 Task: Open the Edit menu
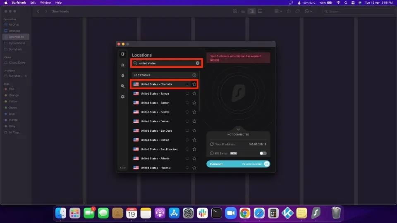[x=33, y=2]
